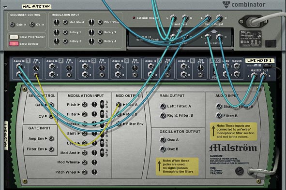Click the Filter: B audio input jack

click(219, 115)
